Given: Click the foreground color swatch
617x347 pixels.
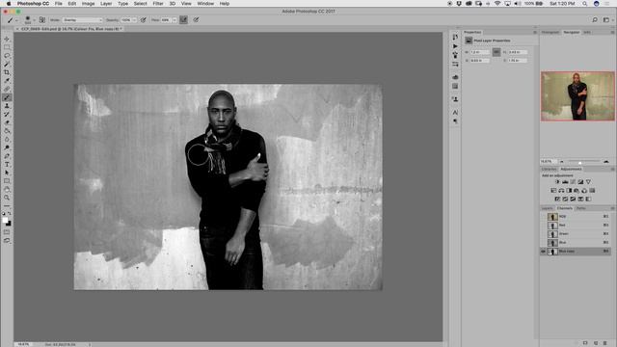Looking at the screenshot, I should 5,221.
